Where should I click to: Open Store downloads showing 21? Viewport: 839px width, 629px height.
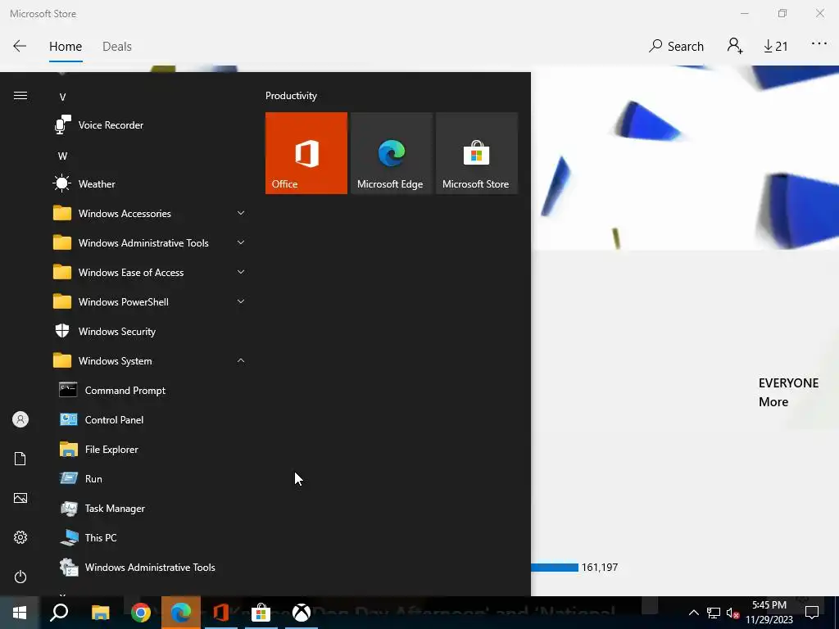[775, 47]
